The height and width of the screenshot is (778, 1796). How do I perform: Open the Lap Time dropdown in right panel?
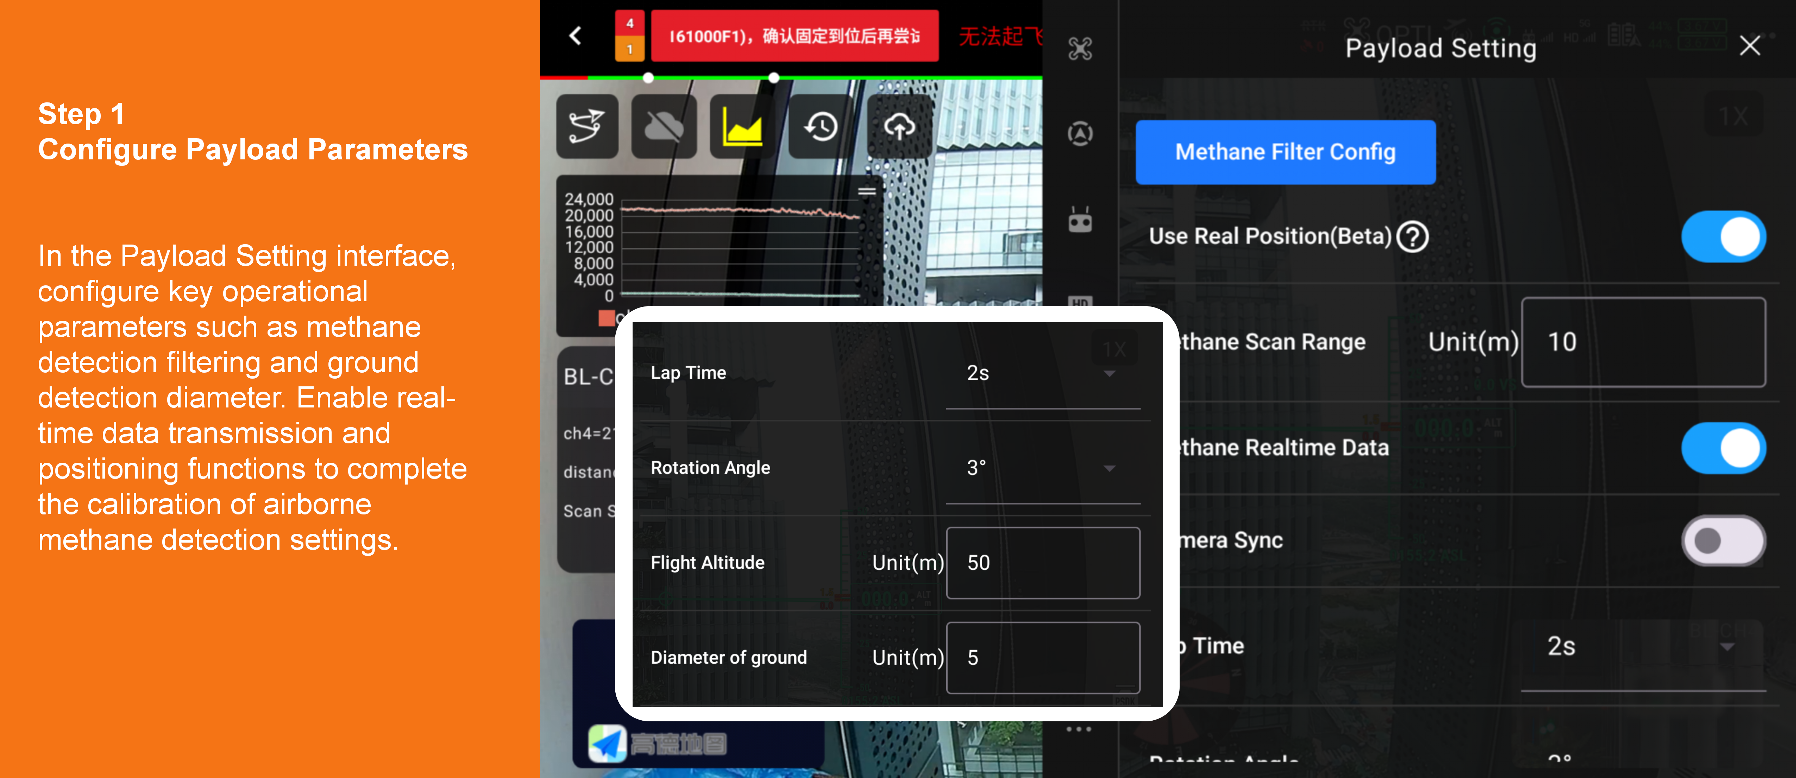pyautogui.click(x=1643, y=647)
